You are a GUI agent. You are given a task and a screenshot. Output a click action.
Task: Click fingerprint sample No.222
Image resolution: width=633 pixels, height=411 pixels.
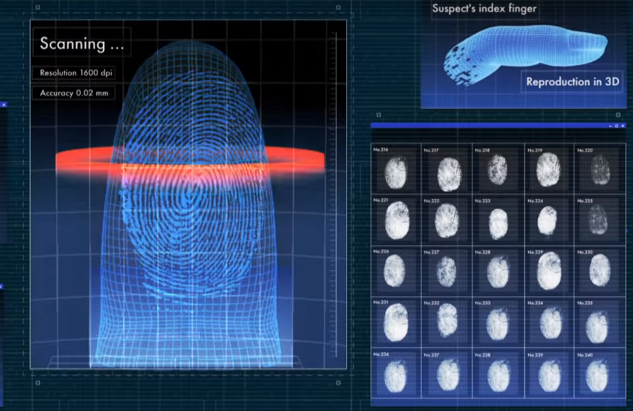click(447, 221)
